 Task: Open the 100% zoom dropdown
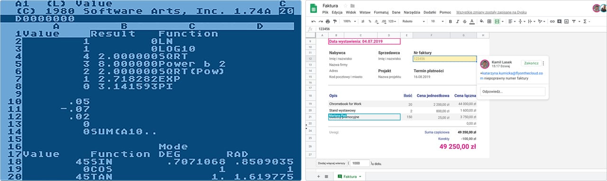point(350,21)
